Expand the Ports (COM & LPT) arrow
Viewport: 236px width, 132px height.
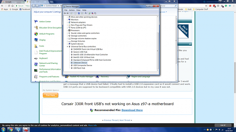click(67, 28)
